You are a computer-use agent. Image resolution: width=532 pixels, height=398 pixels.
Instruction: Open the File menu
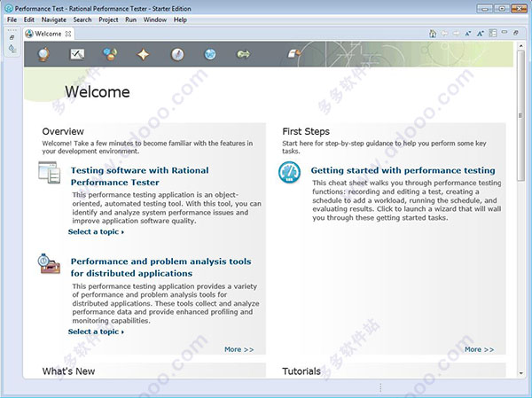click(12, 20)
